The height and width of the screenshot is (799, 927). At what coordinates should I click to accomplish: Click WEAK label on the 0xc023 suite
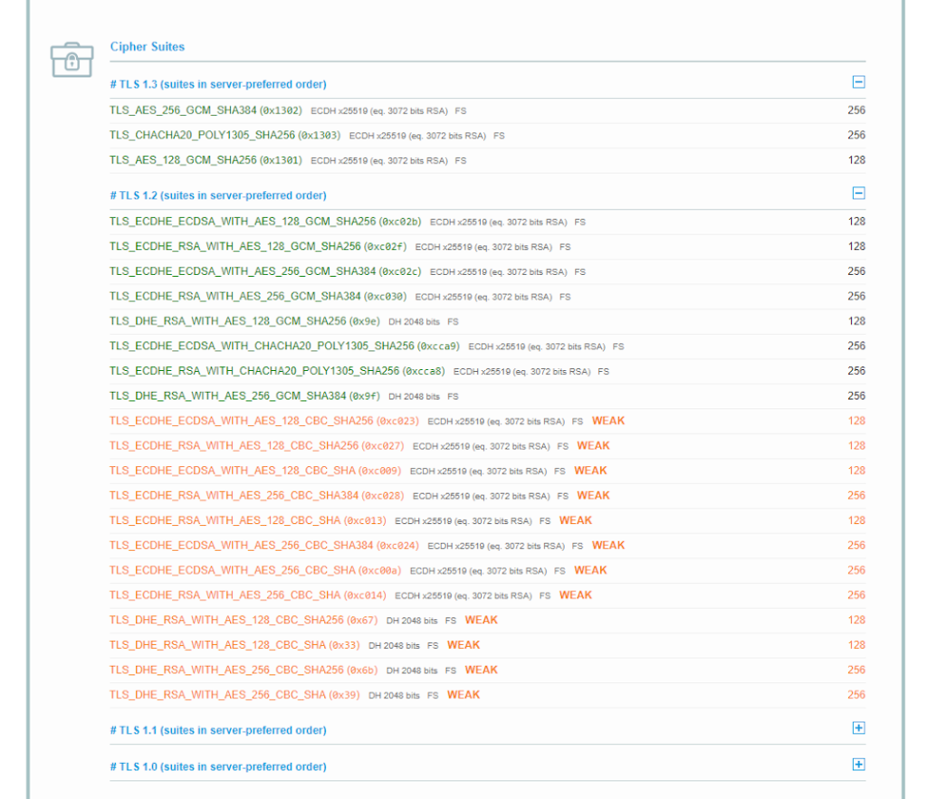coord(608,421)
